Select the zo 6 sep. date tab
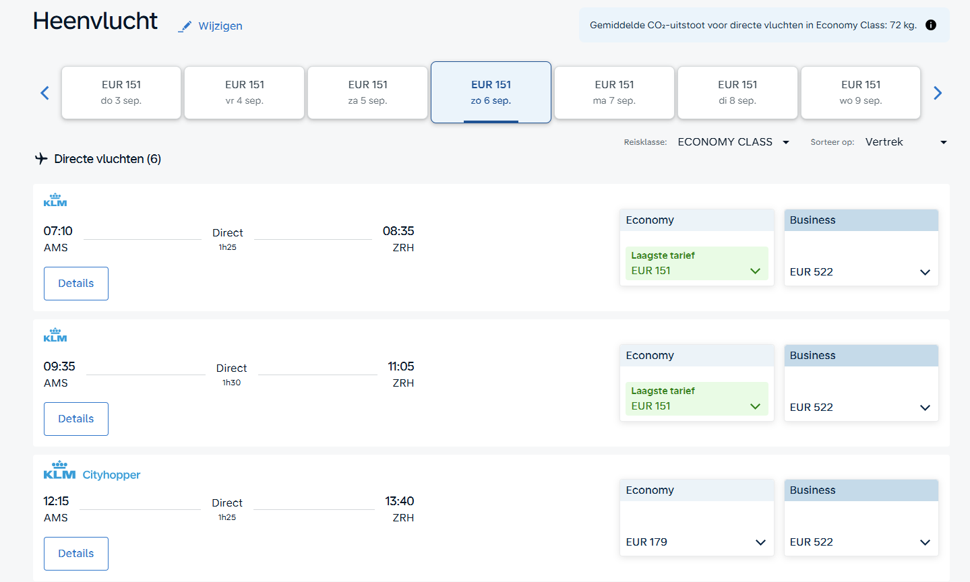 pyautogui.click(x=491, y=92)
